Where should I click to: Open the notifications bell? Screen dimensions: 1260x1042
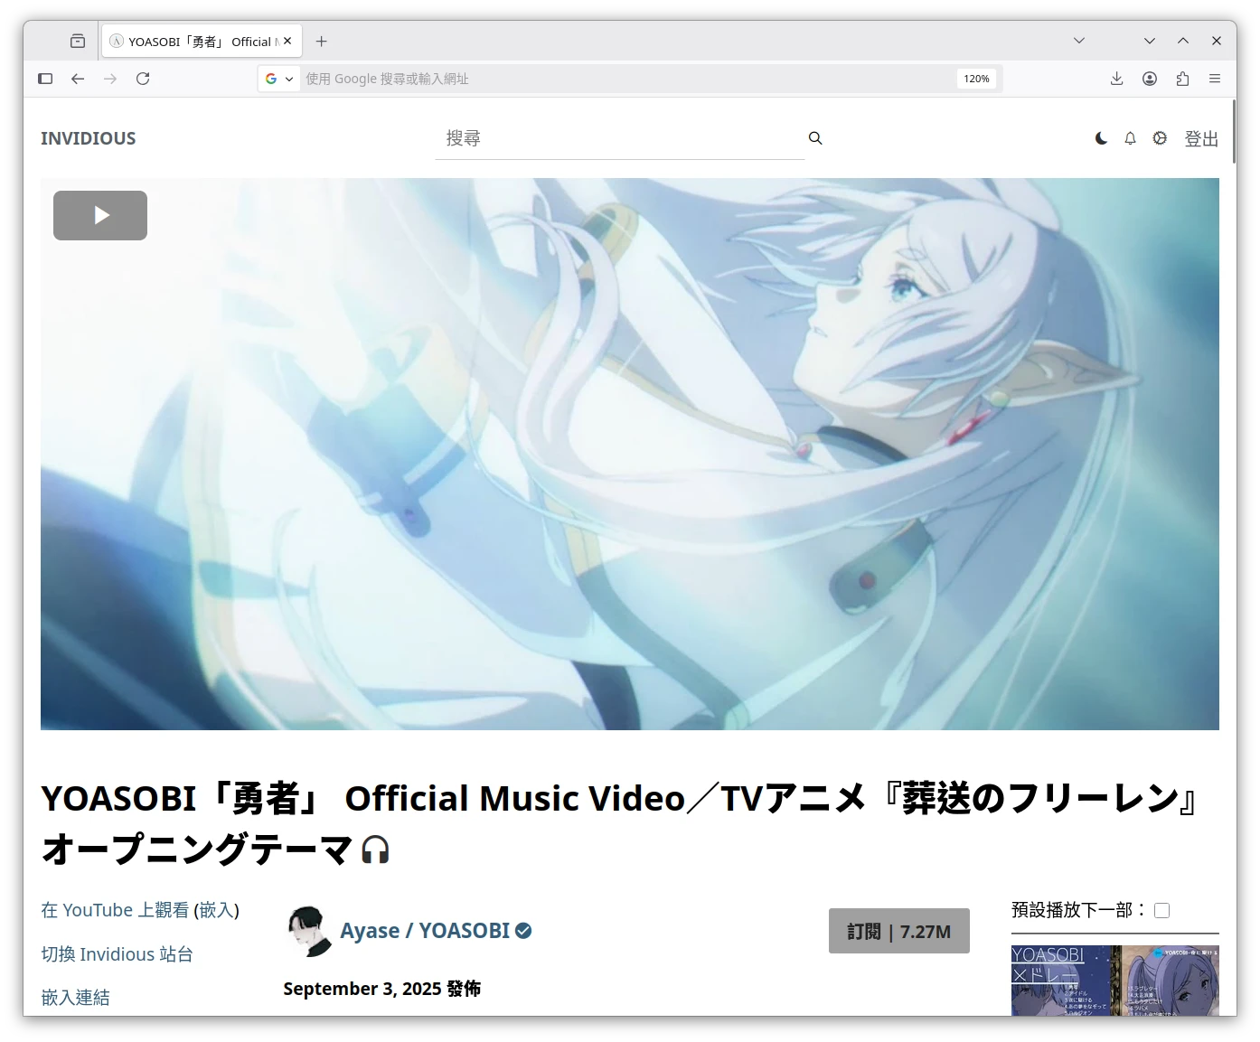click(1130, 138)
